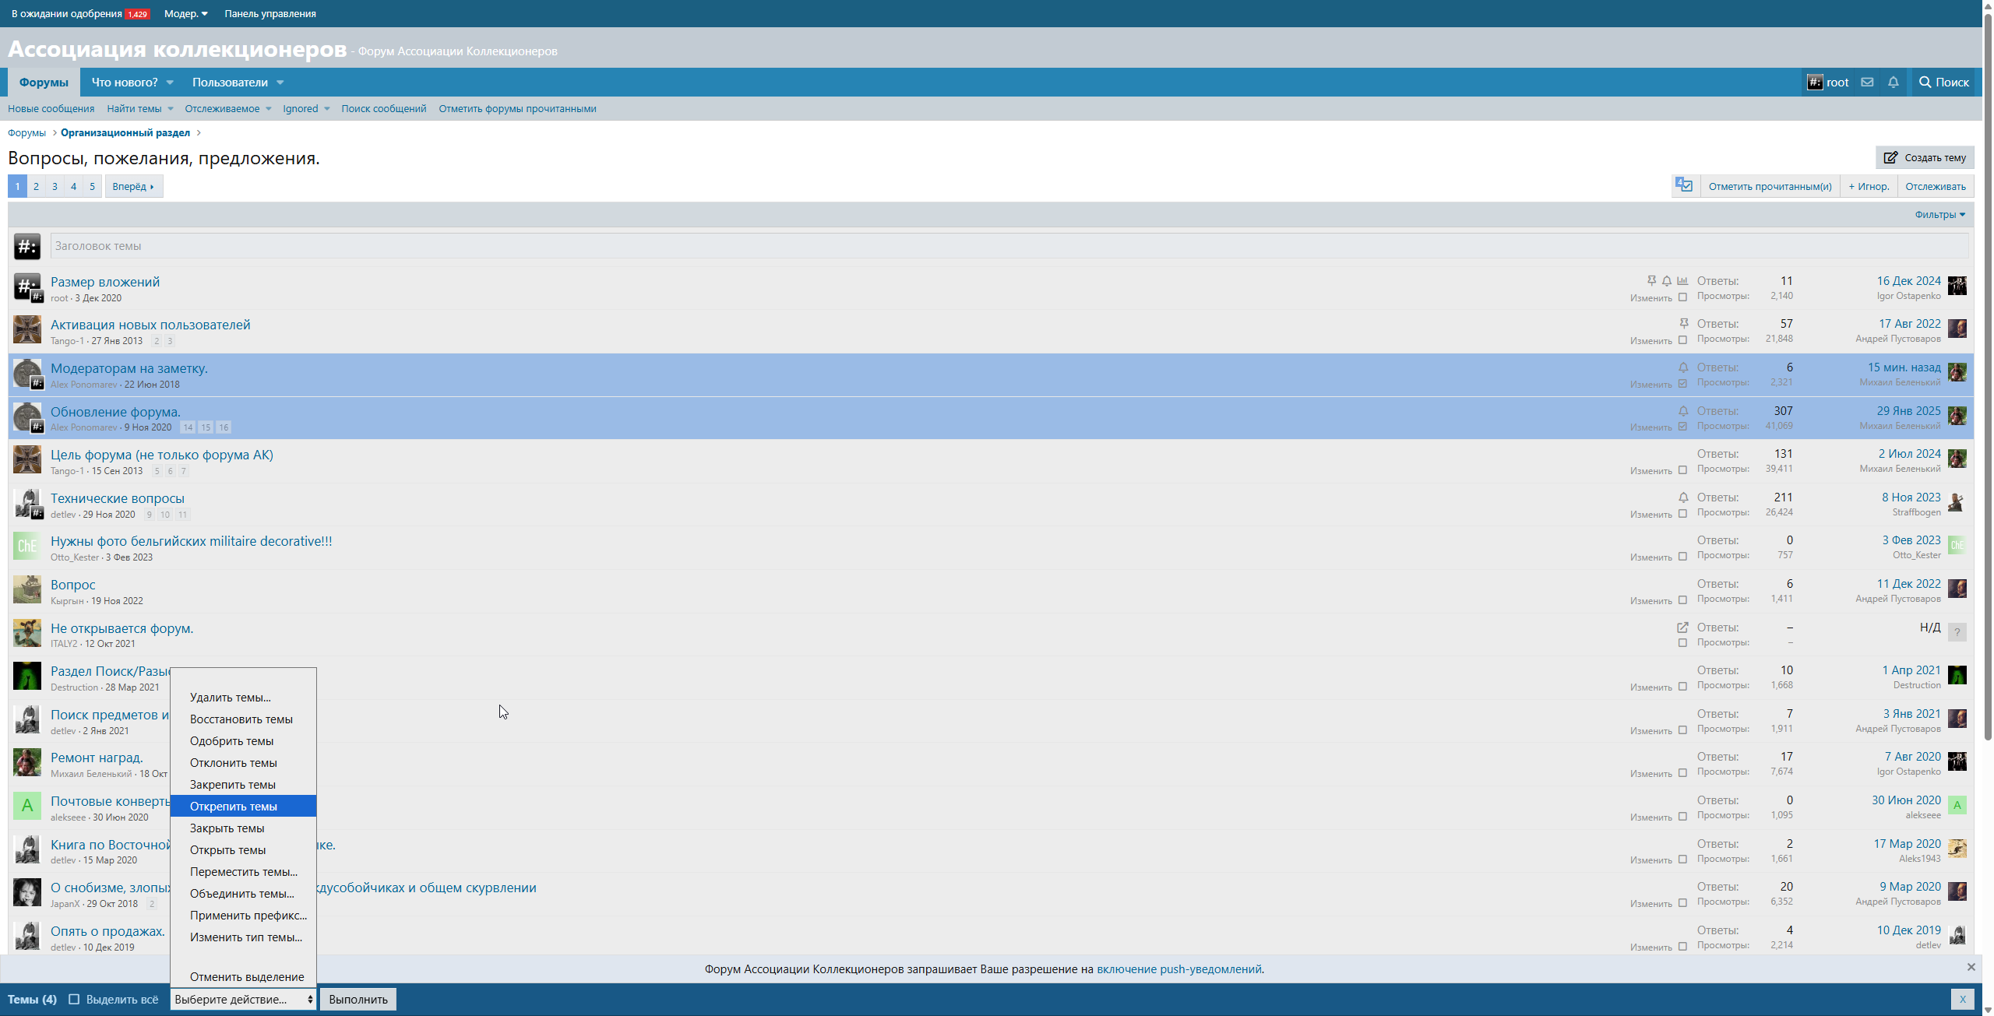Click the redirect icon on Не открывается форум
1994x1016 pixels.
click(1682, 628)
